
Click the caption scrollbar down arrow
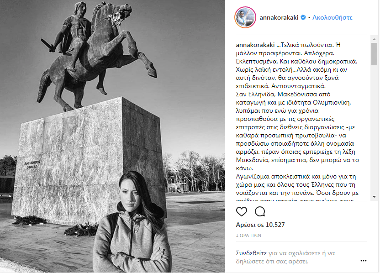(374, 197)
